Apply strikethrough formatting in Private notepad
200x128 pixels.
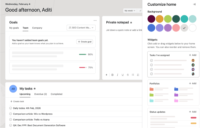pyautogui.click(x=128, y=75)
